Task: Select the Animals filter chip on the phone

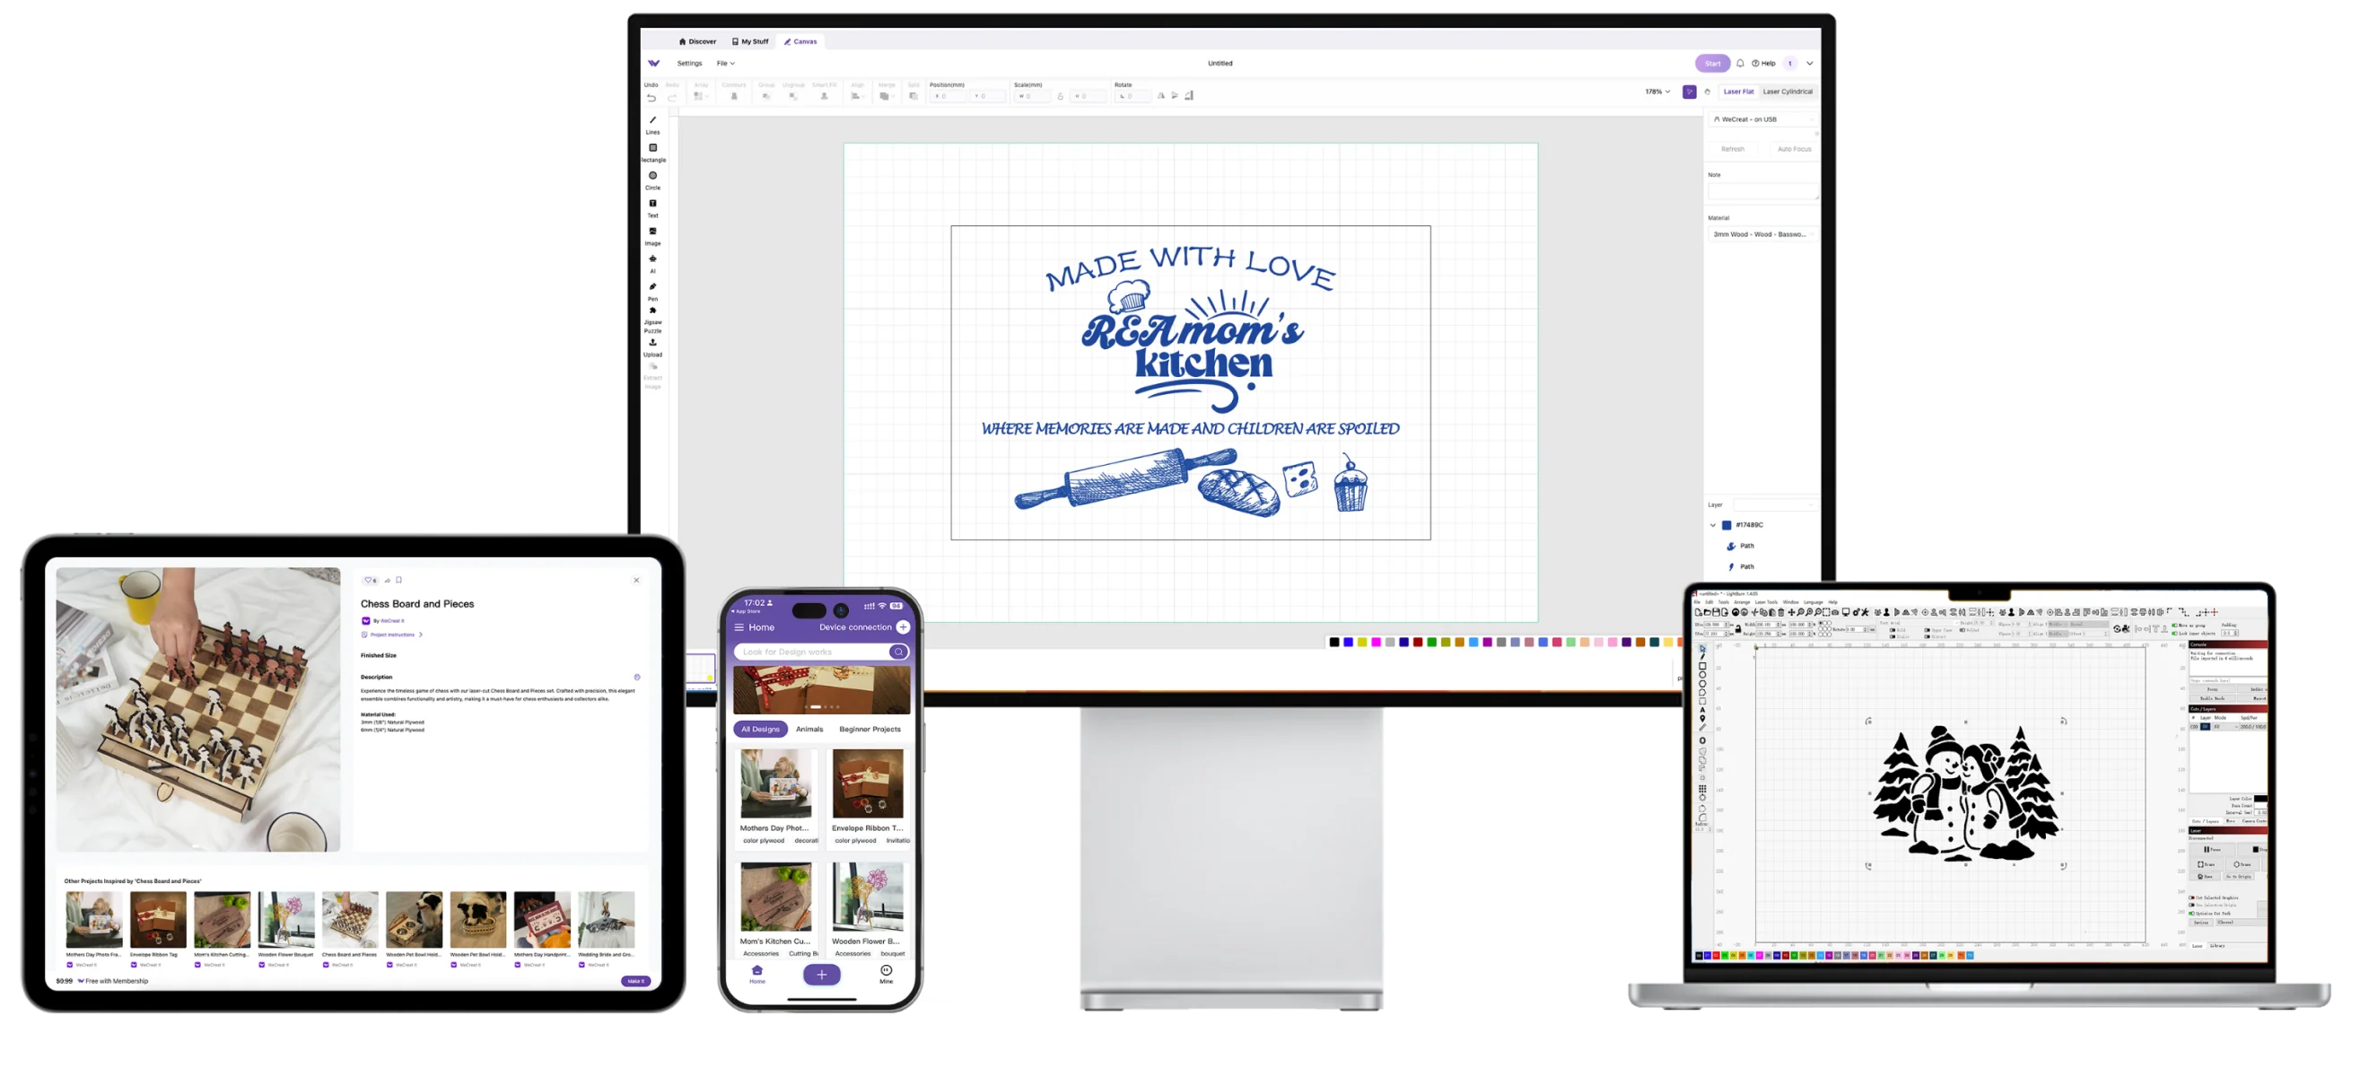Action: pyautogui.click(x=810, y=729)
